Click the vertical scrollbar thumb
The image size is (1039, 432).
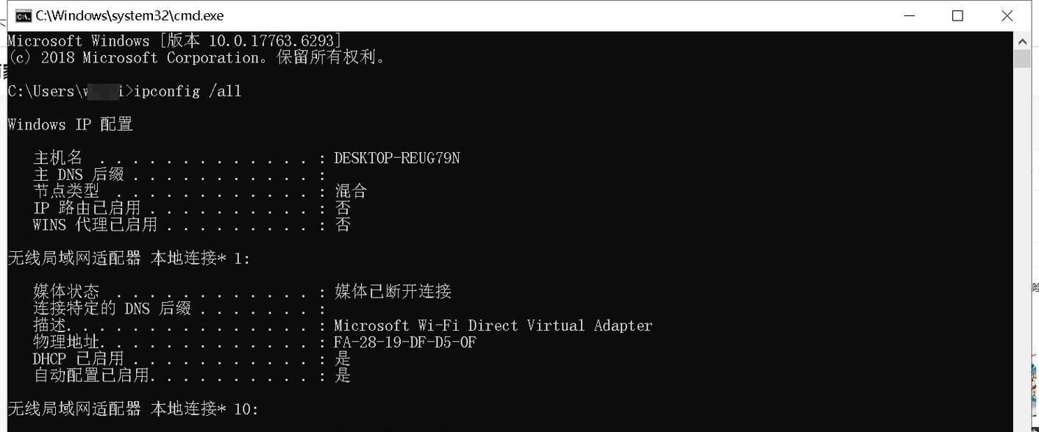(x=1022, y=58)
